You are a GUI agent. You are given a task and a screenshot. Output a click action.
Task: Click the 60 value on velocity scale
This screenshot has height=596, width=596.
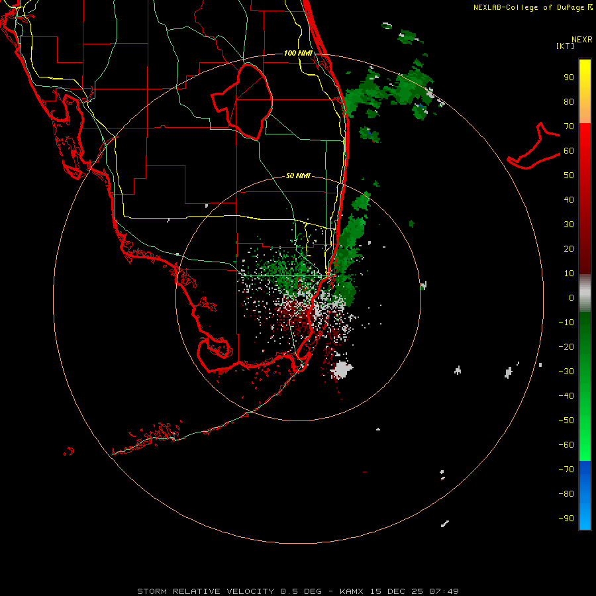click(x=569, y=150)
